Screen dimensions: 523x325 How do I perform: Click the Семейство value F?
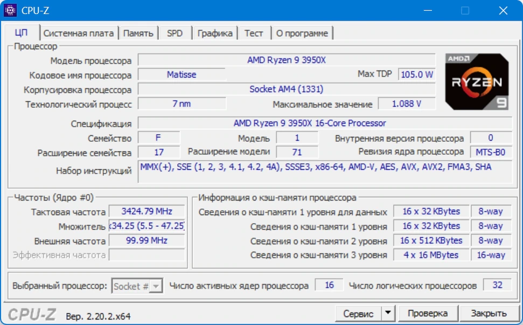pyautogui.click(x=159, y=138)
